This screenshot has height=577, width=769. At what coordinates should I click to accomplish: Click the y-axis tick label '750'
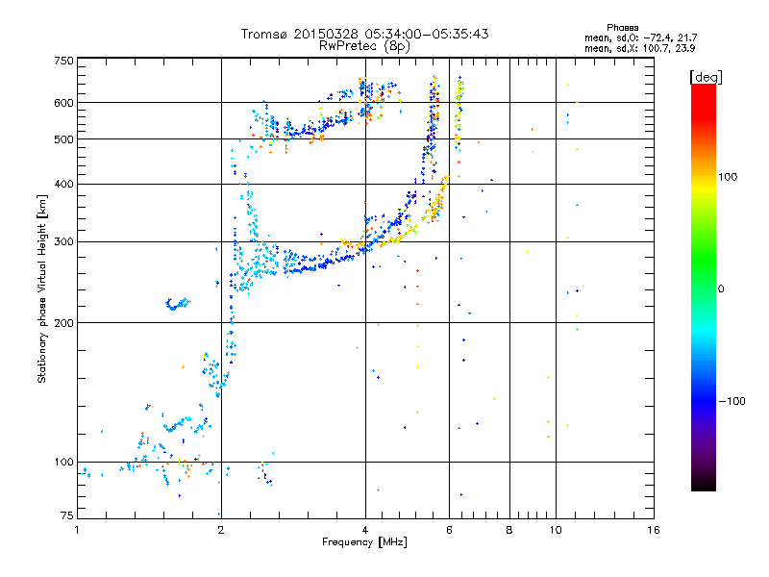tap(64, 61)
